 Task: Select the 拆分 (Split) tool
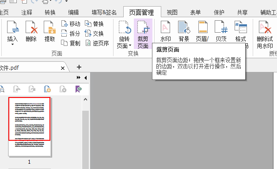pyautogui.click(x=71, y=34)
